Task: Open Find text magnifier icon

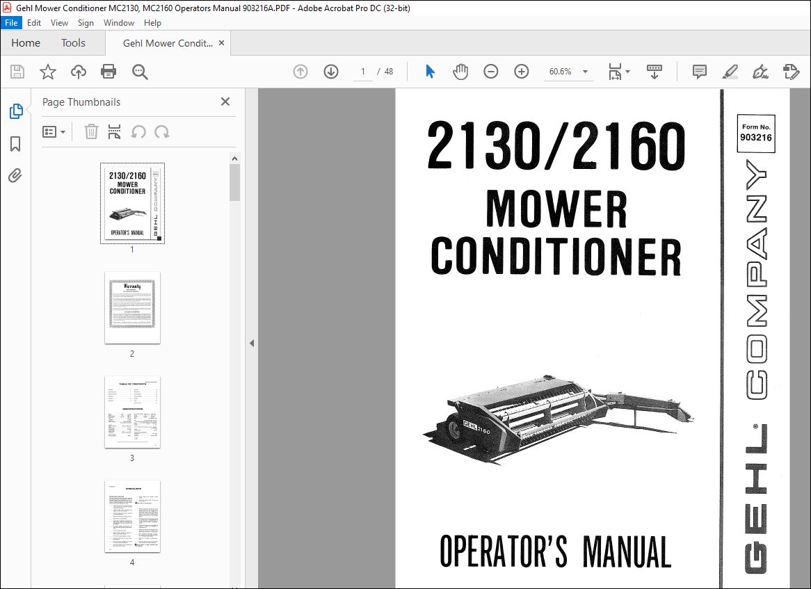Action: point(140,72)
